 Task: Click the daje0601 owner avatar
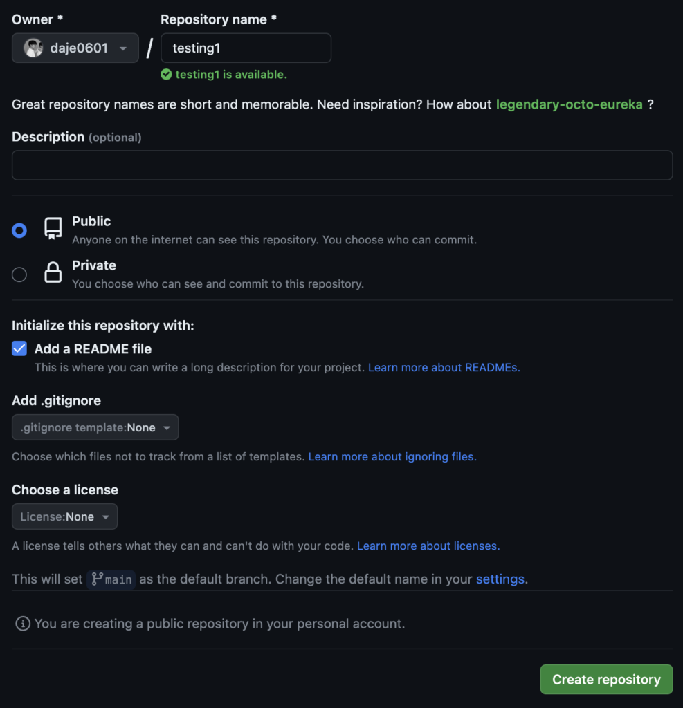(33, 48)
